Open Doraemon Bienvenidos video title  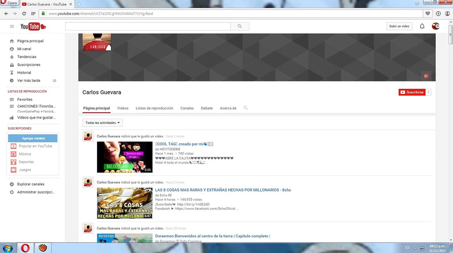point(213,236)
